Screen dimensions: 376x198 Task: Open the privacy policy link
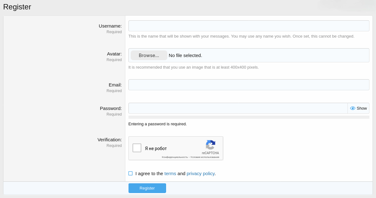(x=201, y=174)
